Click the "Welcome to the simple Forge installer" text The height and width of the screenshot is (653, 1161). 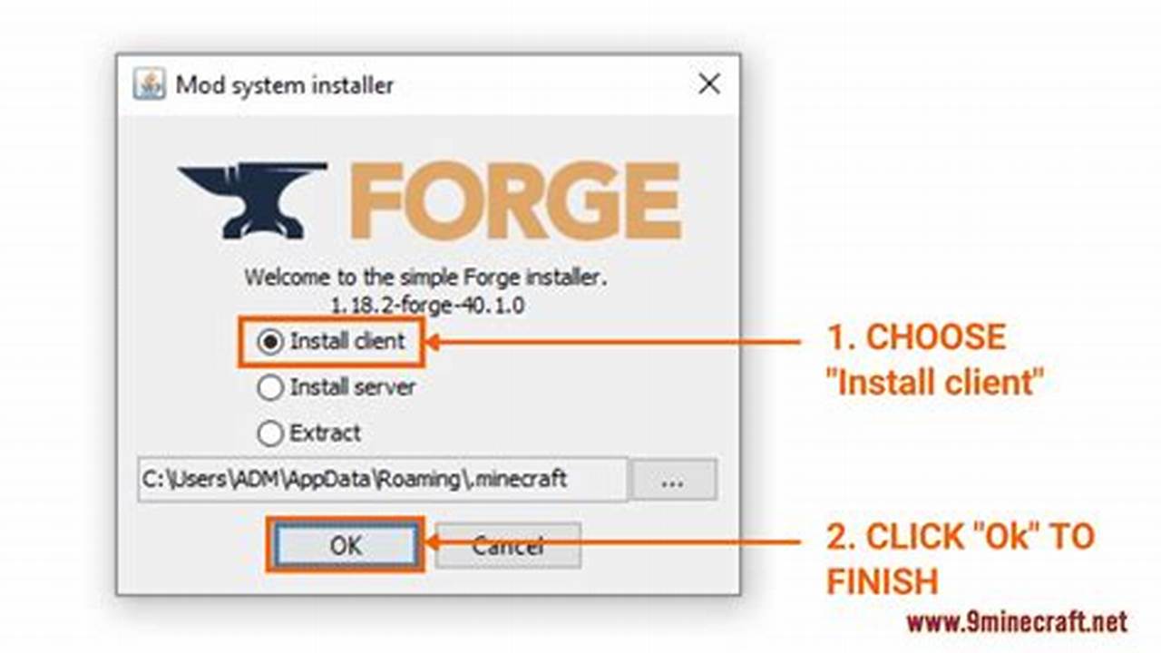[x=425, y=277]
